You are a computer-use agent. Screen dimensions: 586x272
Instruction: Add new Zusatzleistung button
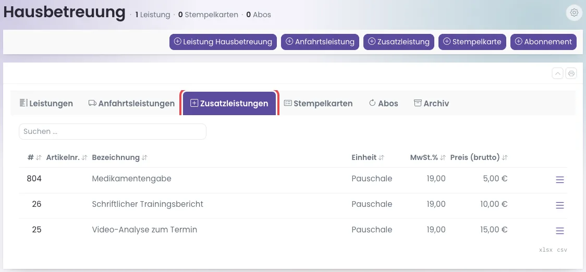point(399,42)
